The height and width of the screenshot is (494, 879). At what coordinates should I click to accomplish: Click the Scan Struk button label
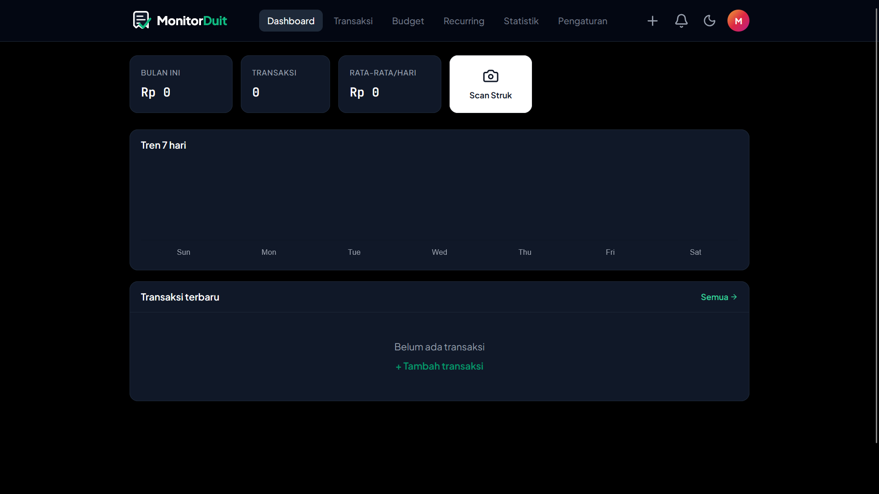pos(490,95)
